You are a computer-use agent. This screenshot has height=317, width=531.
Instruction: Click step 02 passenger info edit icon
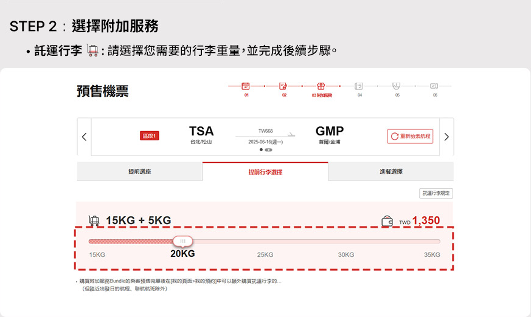coord(283,86)
